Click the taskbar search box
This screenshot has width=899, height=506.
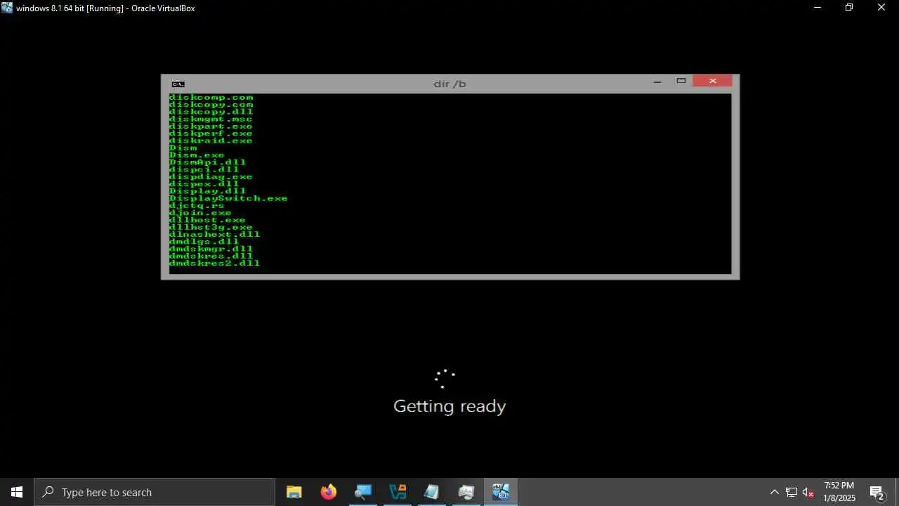pyautogui.click(x=155, y=492)
